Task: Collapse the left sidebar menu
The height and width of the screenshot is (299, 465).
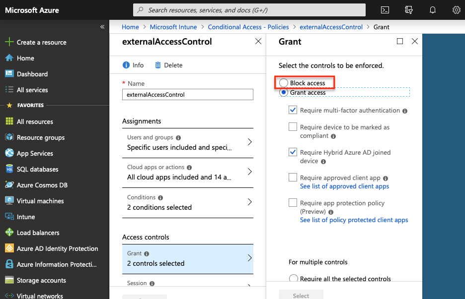Action: pyautogui.click(x=102, y=27)
